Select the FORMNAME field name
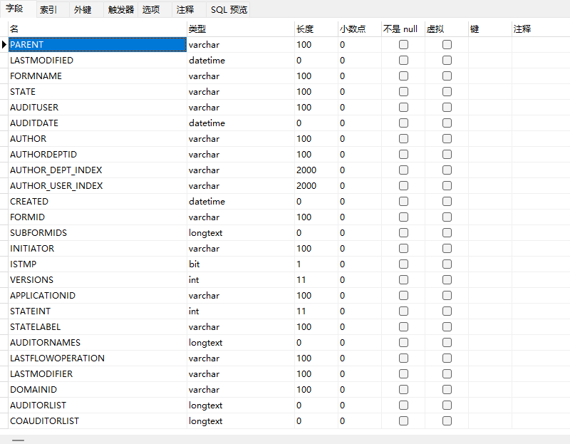This screenshot has width=570, height=444. [98, 76]
